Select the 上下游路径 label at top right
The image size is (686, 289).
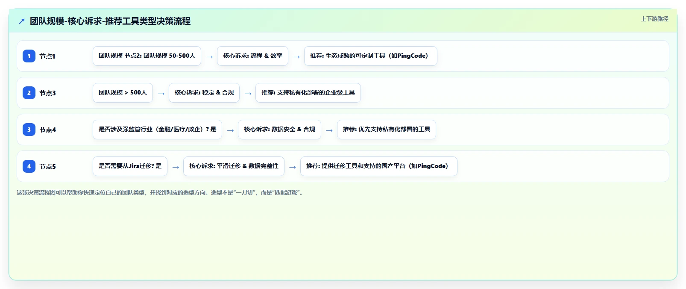click(654, 19)
